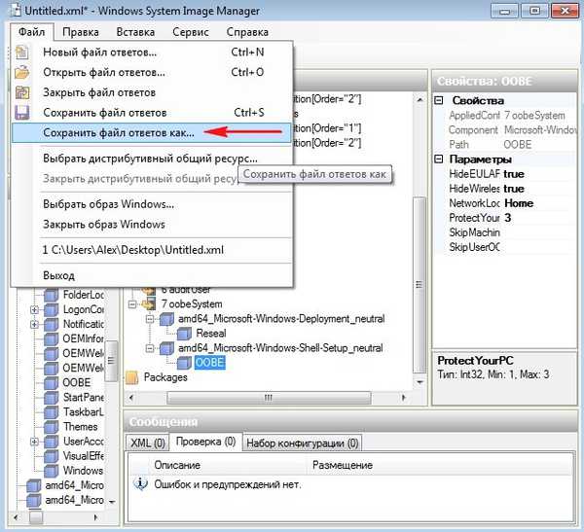Select the OOBE item in answer file tree

coord(210,362)
